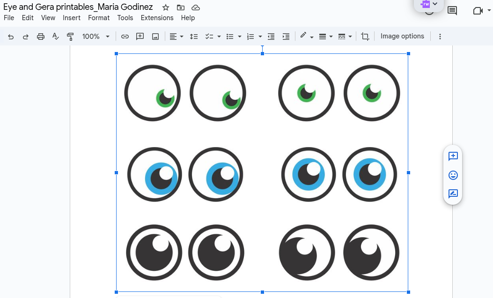493x298 pixels.
Task: Expand the extension chevron beside rw icon
Action: (x=435, y=4)
